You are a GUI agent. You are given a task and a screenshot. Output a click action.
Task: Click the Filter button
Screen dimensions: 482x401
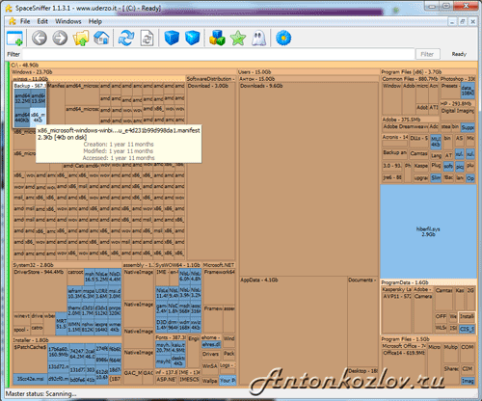click(x=427, y=54)
